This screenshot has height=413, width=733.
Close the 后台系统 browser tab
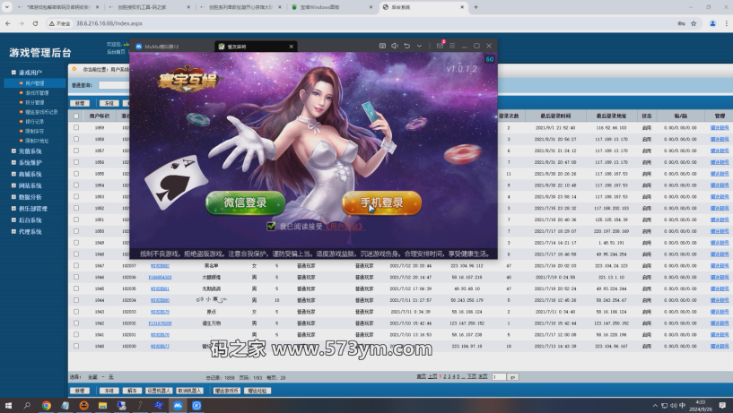(x=462, y=7)
